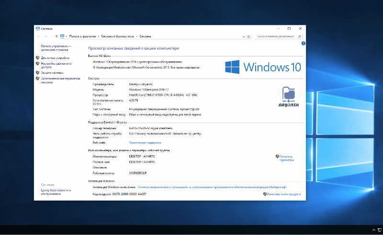Viewport: 383px width, 235px height.
Task: Open 'Дополнительные параметры системы' link
Action: (60, 80)
